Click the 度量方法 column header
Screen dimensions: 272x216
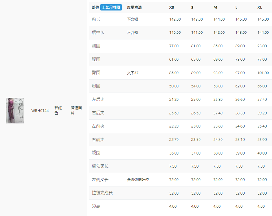134,7
